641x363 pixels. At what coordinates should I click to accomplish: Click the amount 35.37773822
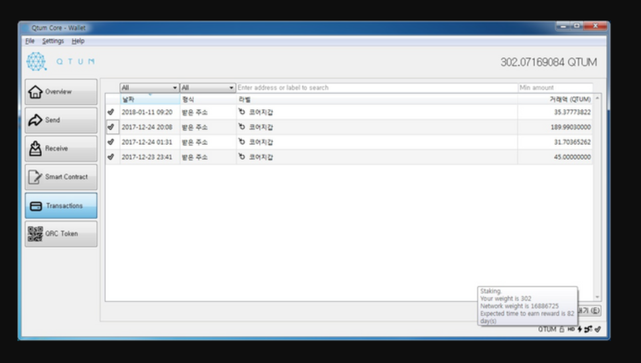[572, 112]
